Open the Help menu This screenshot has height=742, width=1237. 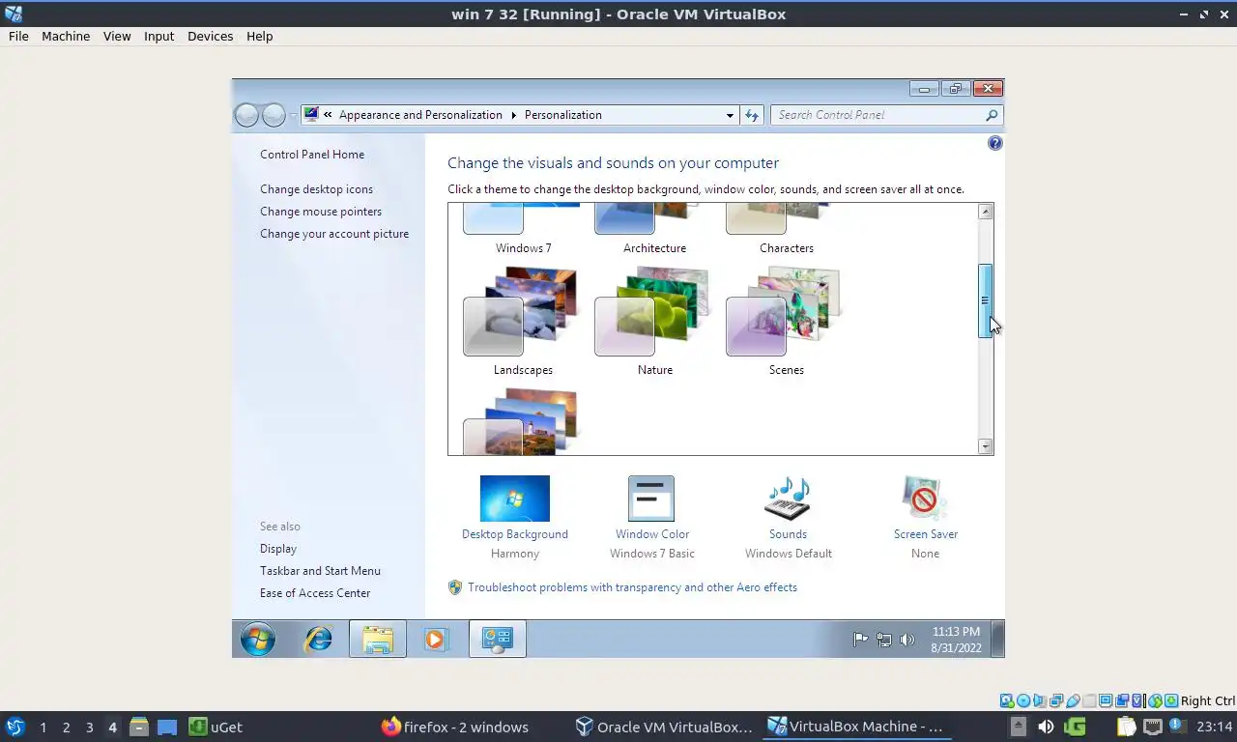pos(259,36)
